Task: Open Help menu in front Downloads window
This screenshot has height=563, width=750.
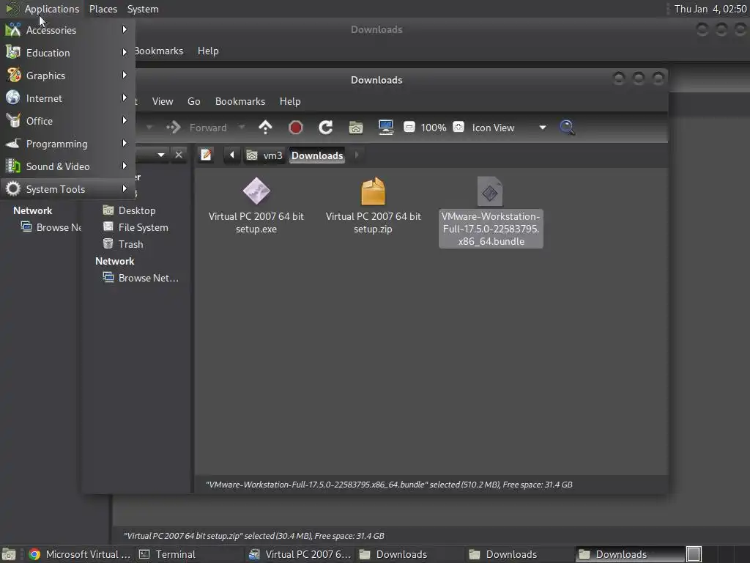Action: (x=290, y=101)
